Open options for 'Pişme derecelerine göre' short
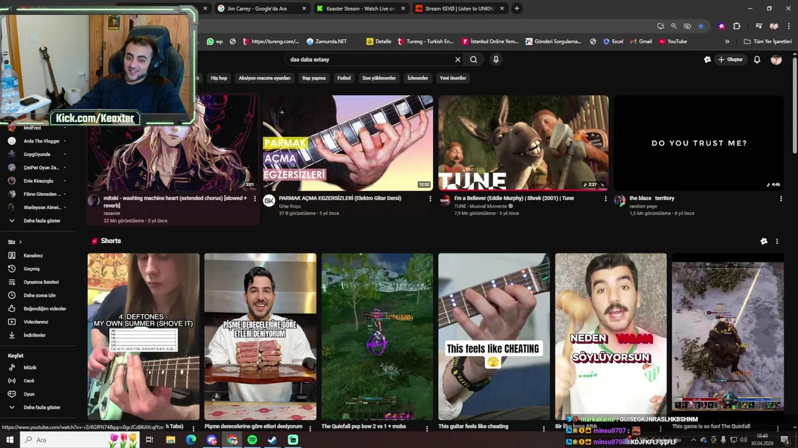The width and height of the screenshot is (798, 448). [x=310, y=428]
